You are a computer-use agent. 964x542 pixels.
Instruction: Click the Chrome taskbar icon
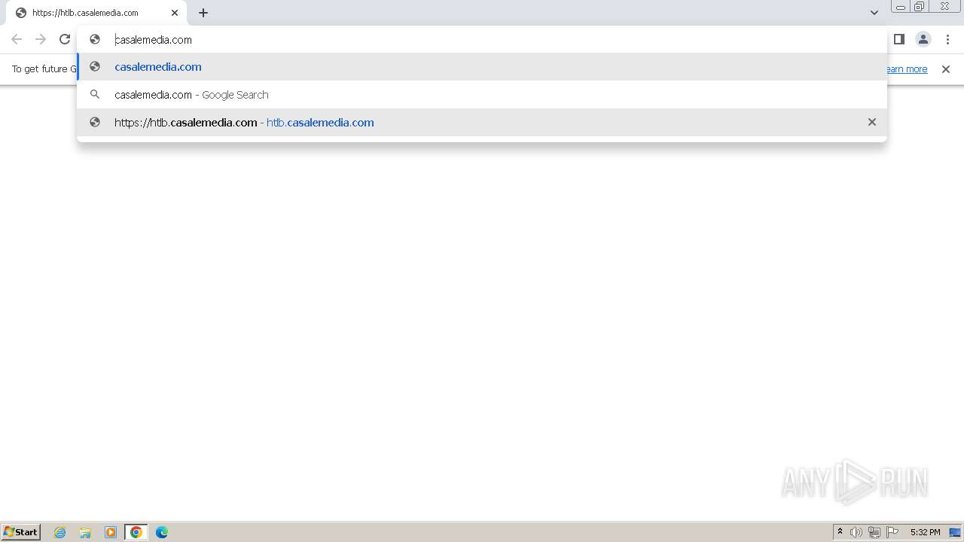click(x=136, y=532)
